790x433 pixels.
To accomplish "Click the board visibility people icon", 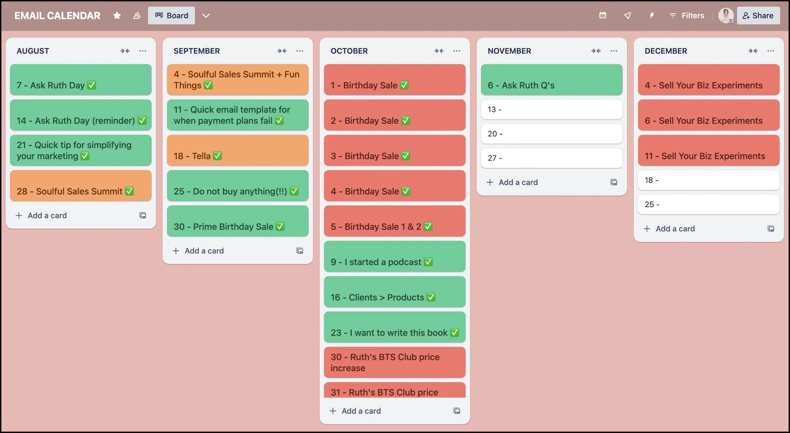I will coord(137,16).
